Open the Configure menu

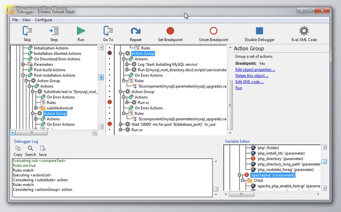[44, 20]
